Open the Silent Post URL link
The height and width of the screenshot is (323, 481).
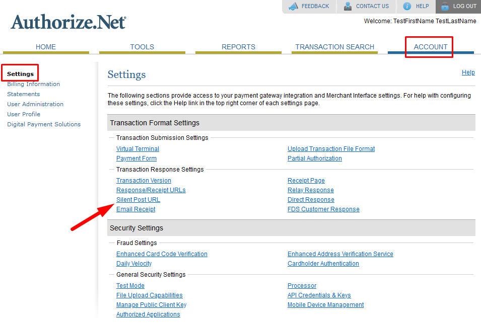click(x=138, y=200)
